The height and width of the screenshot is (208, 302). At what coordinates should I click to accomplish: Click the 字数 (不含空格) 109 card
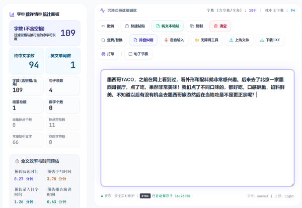tap(45, 33)
